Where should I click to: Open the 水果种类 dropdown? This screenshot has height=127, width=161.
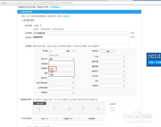pyautogui.click(x=112, y=86)
